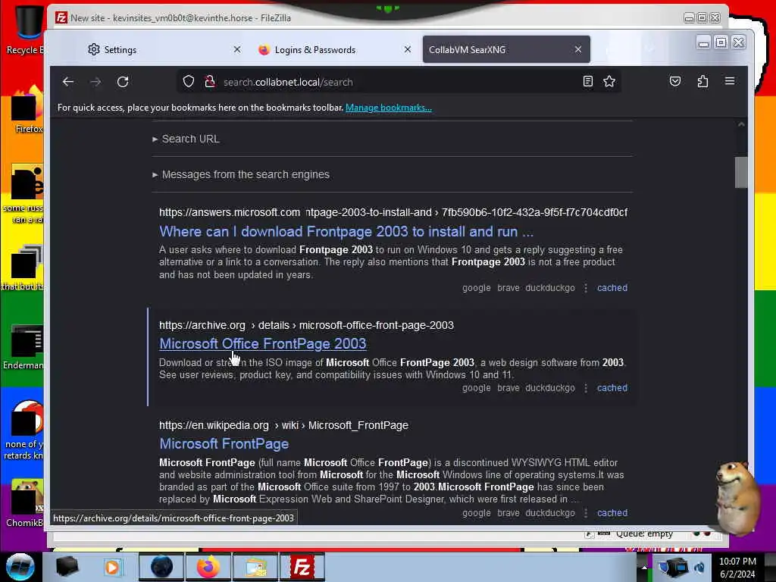The image size is (776, 582).
Task: Open the Enderman desktop icon
Action: click(x=23, y=347)
